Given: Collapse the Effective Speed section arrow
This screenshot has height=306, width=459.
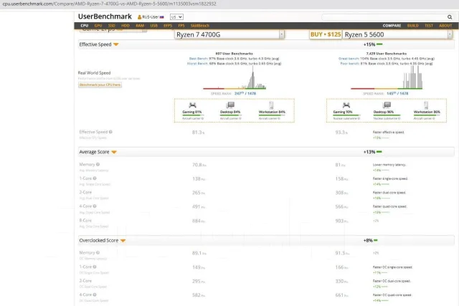Looking at the screenshot, I should pos(116,44).
